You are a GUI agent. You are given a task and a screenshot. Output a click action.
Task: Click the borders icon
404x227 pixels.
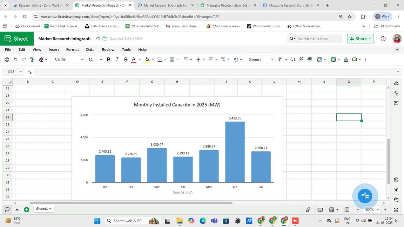point(160,60)
